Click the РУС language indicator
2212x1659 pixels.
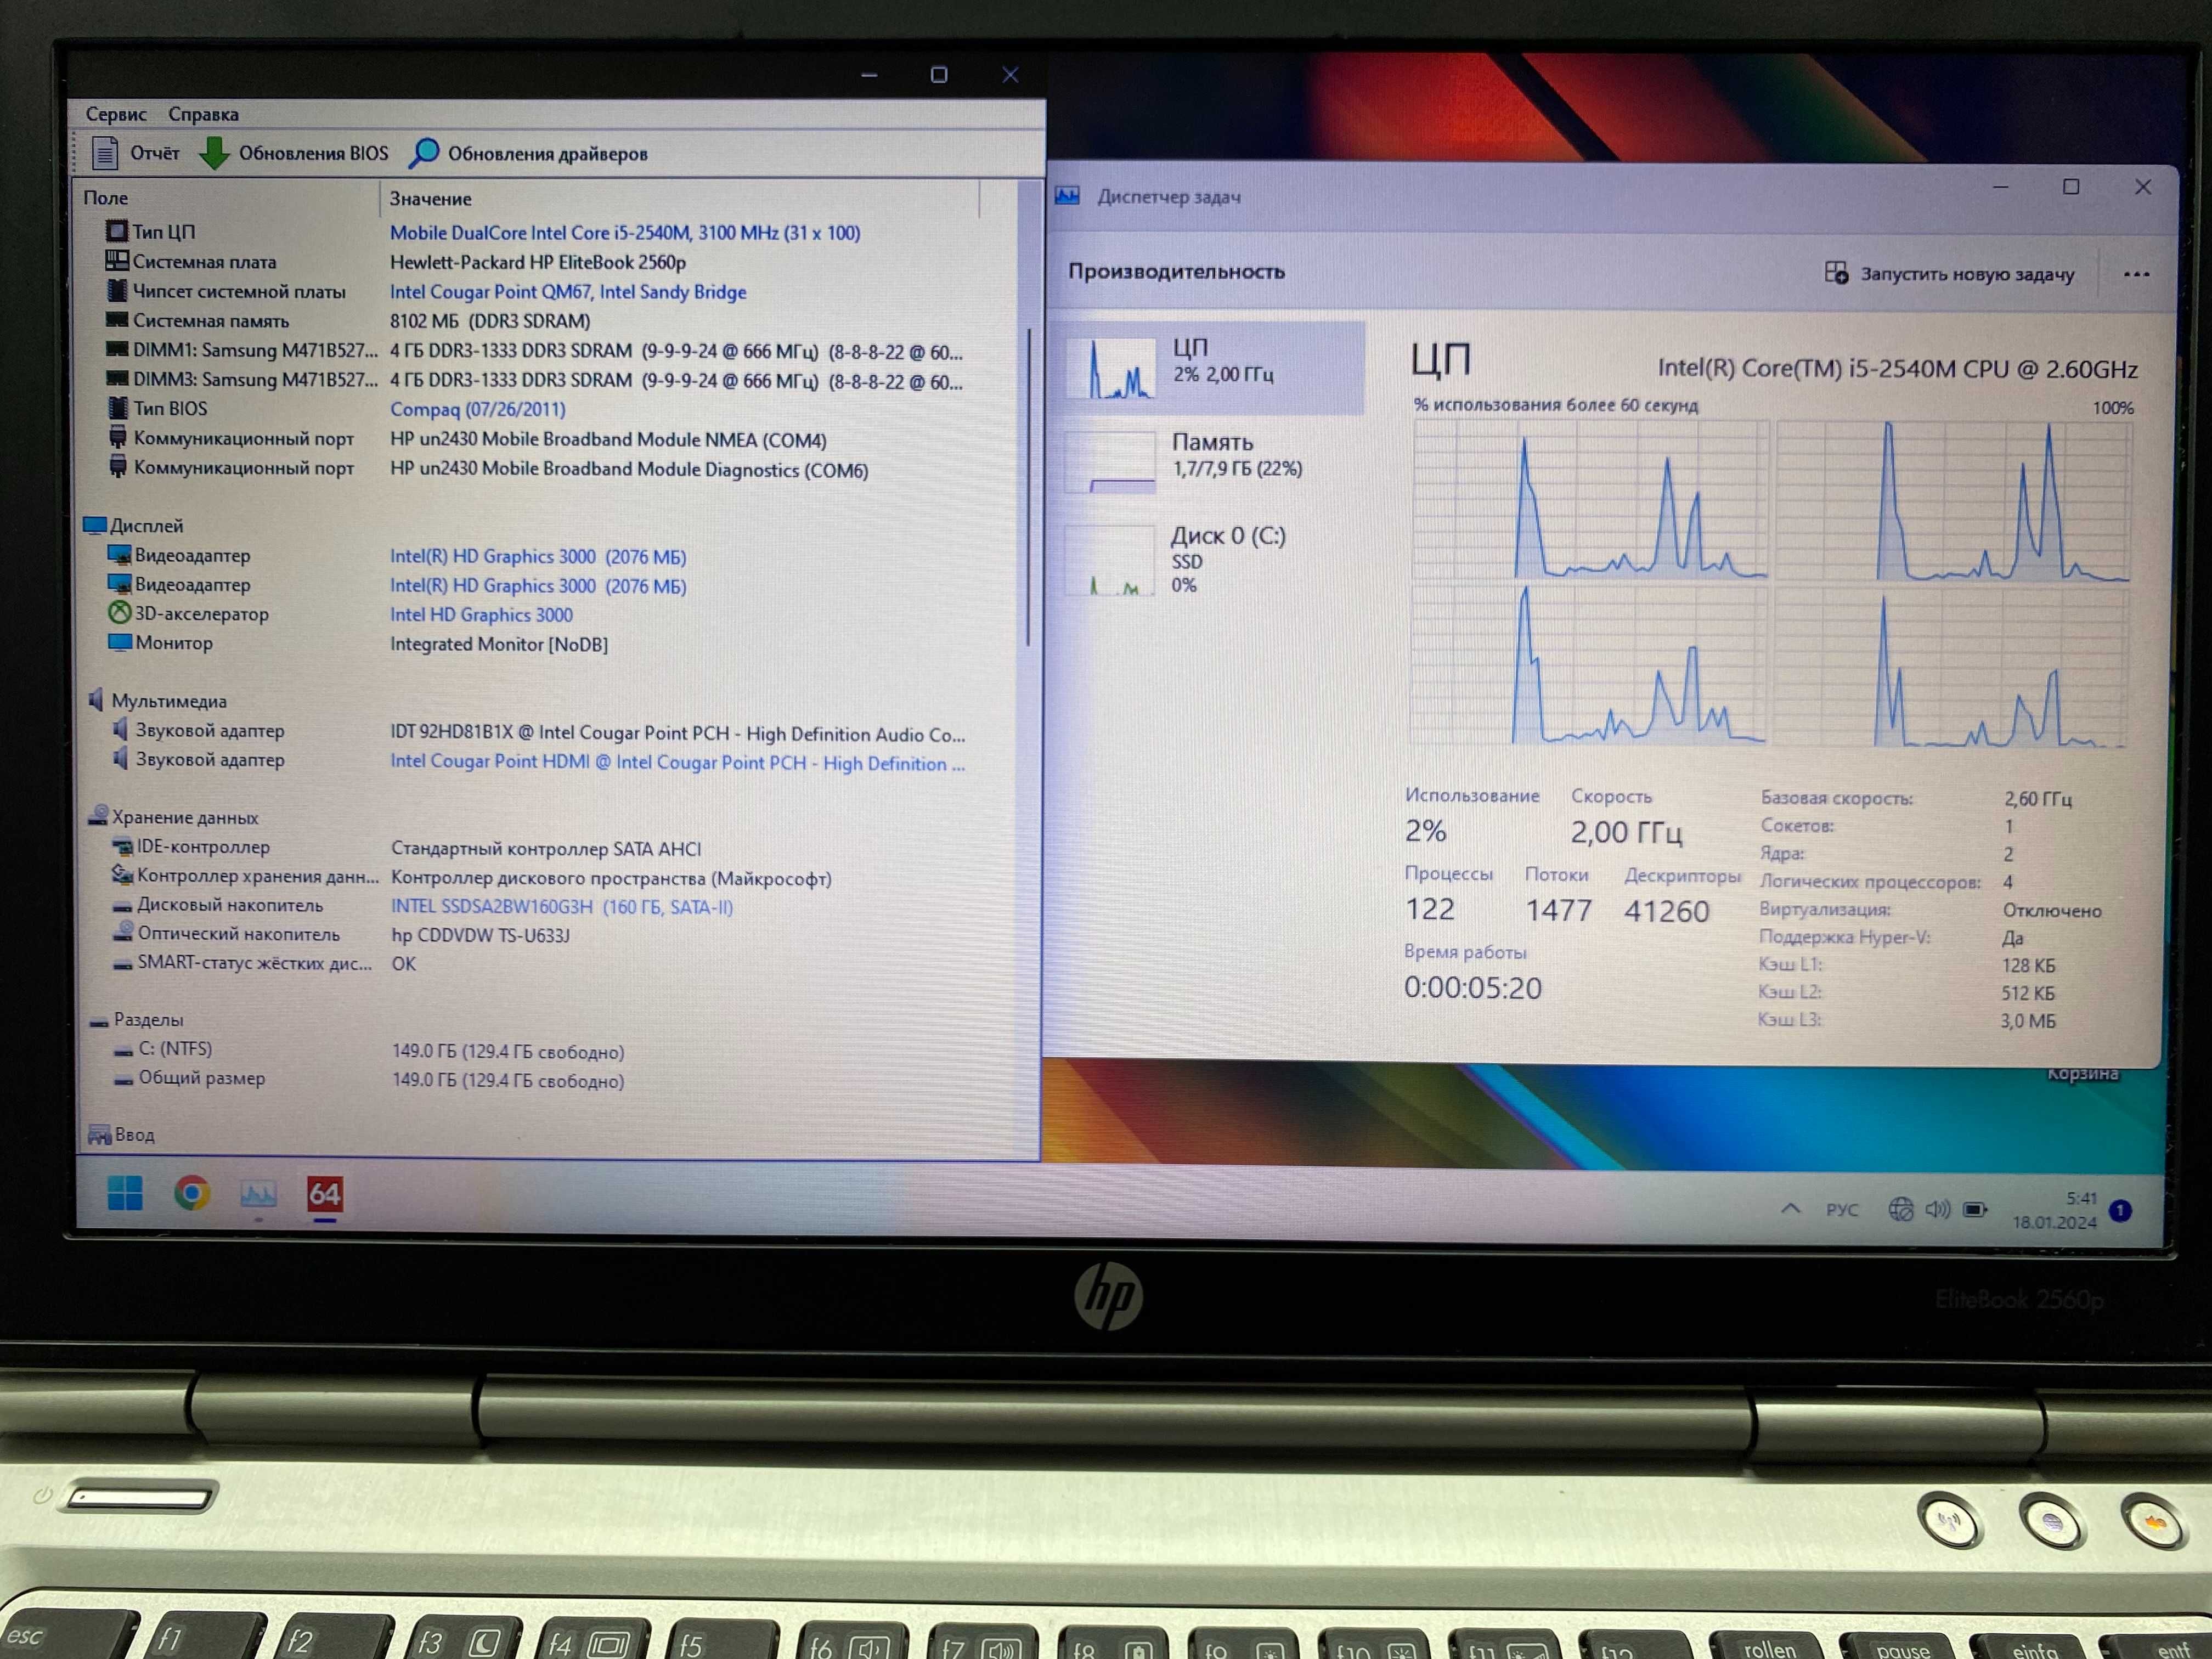click(x=1842, y=1209)
